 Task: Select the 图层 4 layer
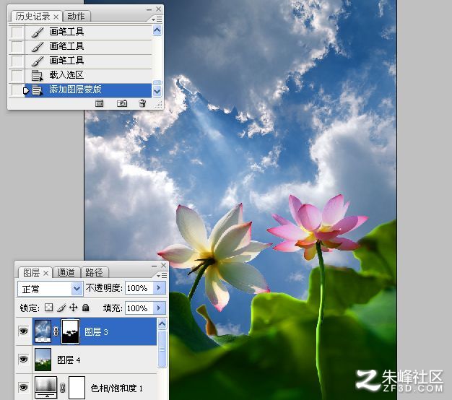95,360
